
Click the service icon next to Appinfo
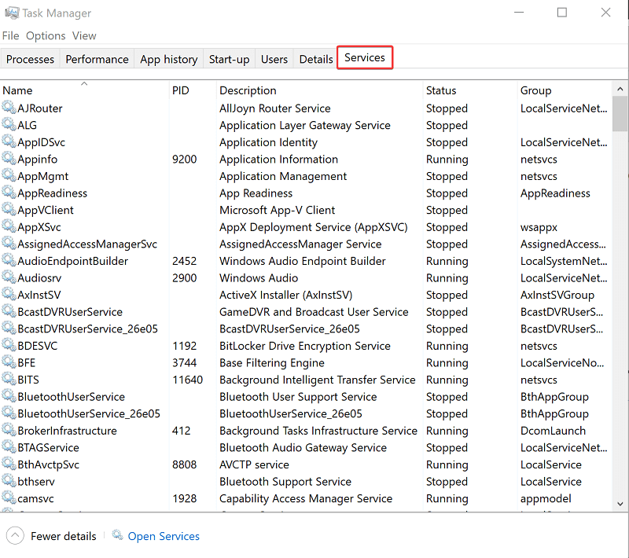9,158
